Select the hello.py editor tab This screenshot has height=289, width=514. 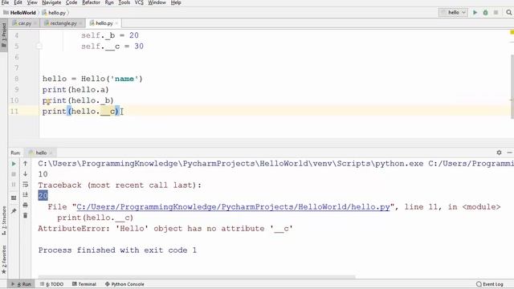(x=104, y=23)
